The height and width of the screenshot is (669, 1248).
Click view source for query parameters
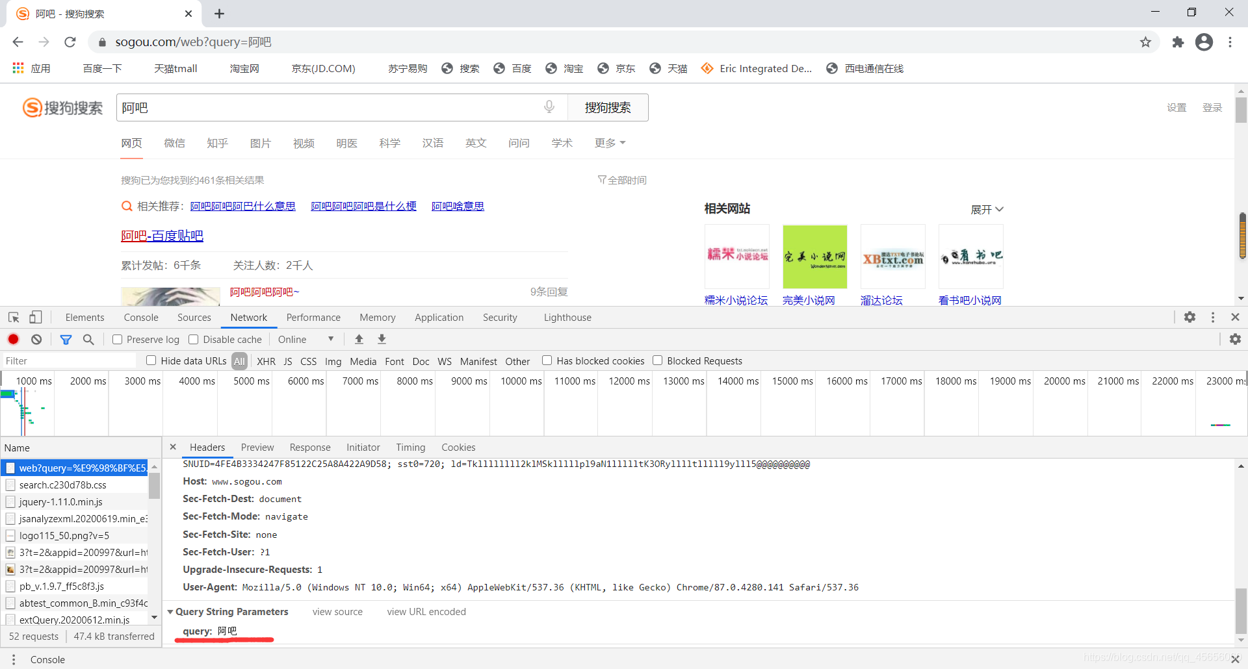pyautogui.click(x=337, y=612)
